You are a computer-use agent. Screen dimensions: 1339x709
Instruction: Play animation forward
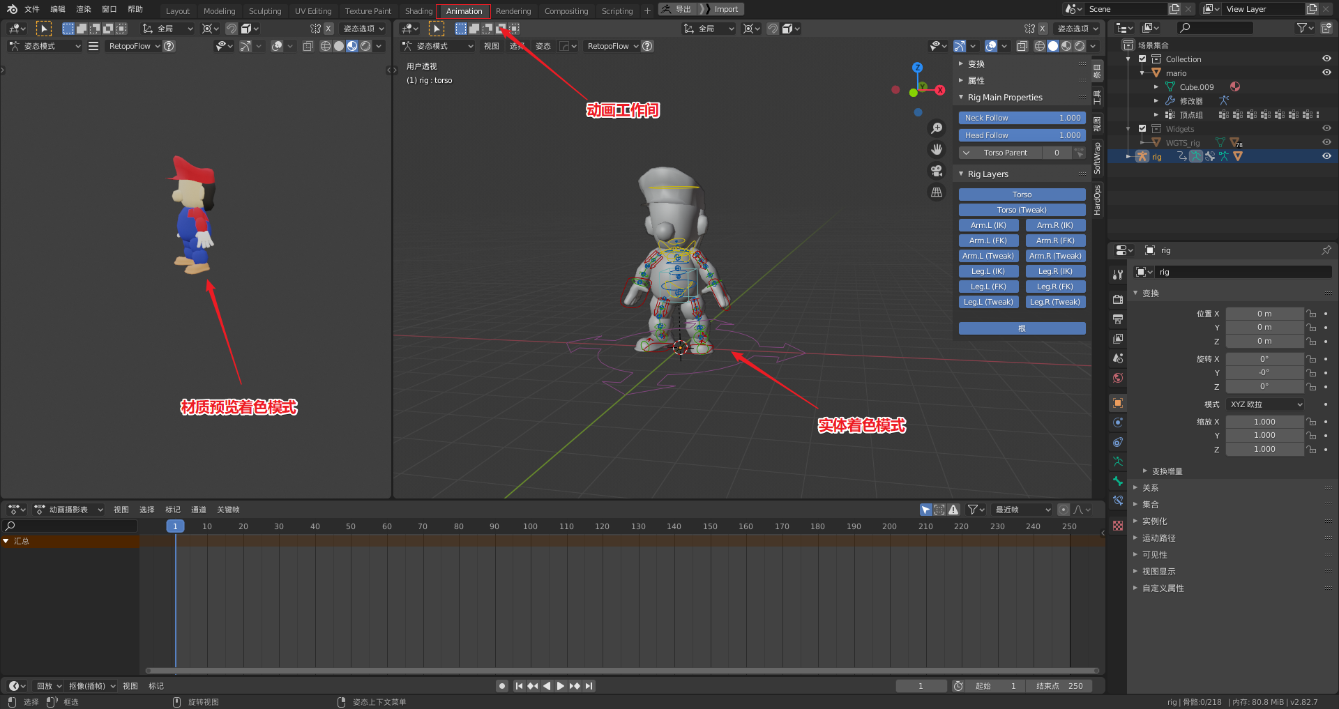click(561, 686)
